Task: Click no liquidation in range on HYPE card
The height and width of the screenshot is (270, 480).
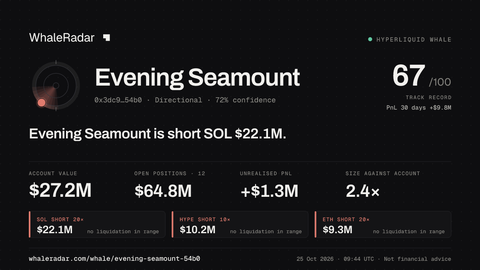Action: pos(266,232)
